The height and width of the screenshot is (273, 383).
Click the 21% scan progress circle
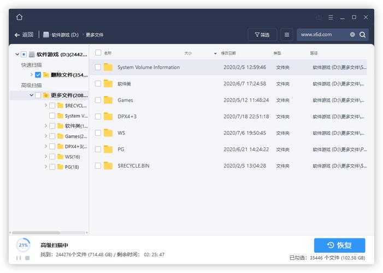click(23, 245)
